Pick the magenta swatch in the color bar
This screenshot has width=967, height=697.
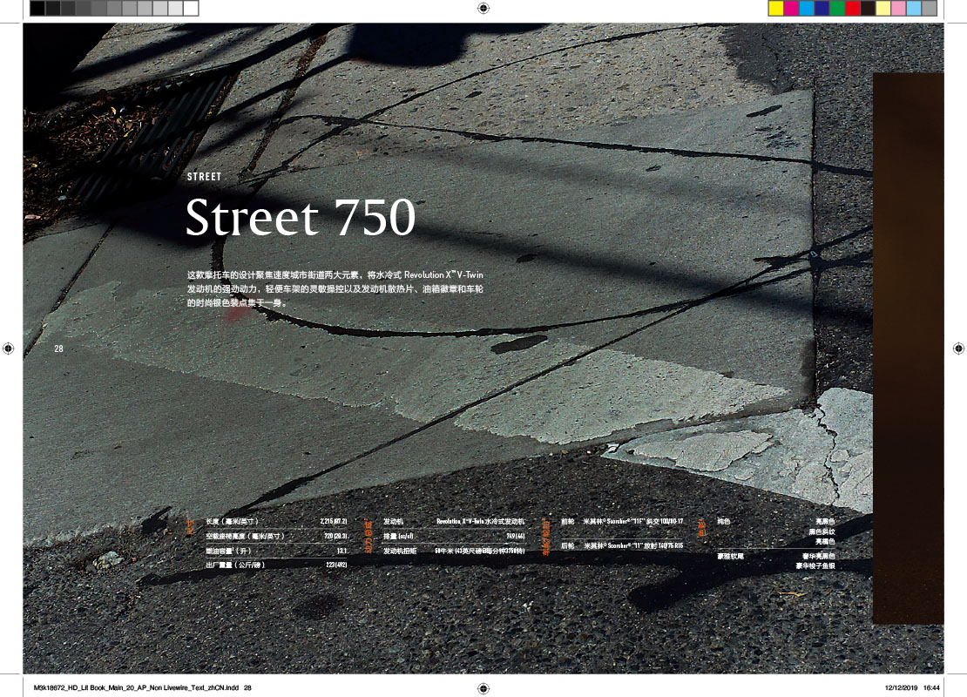791,8
